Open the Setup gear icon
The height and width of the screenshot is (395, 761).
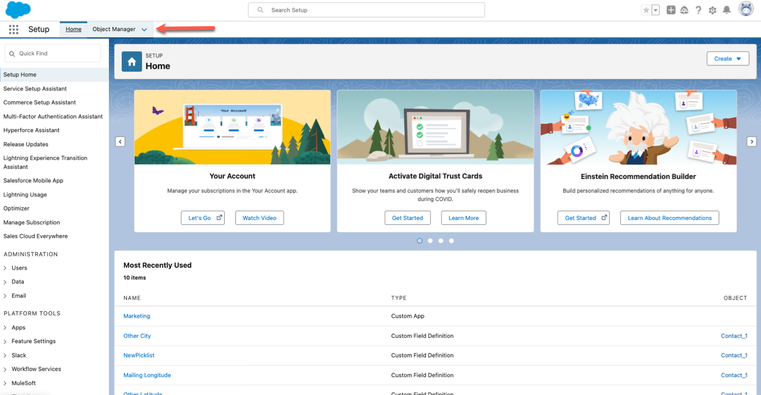pyautogui.click(x=712, y=10)
